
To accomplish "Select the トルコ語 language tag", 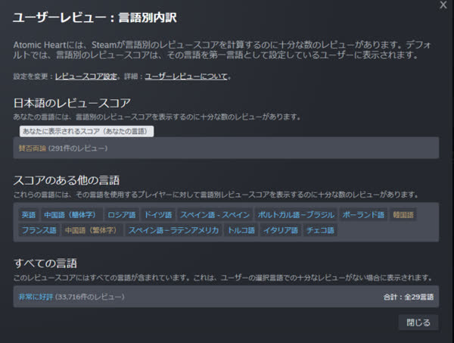I will (241, 231).
